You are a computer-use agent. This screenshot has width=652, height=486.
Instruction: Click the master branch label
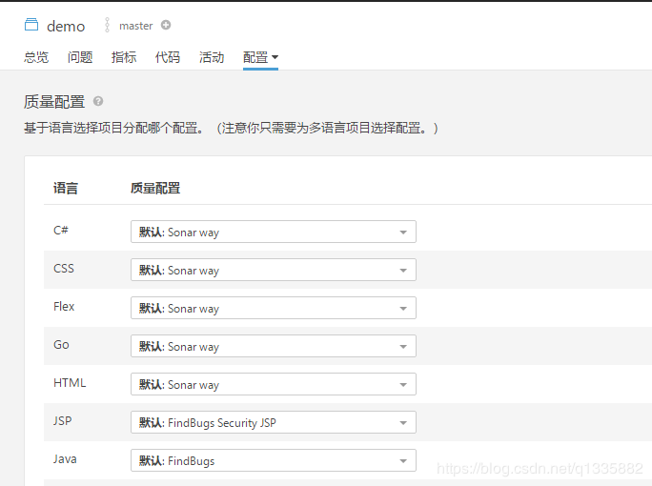pyautogui.click(x=136, y=26)
